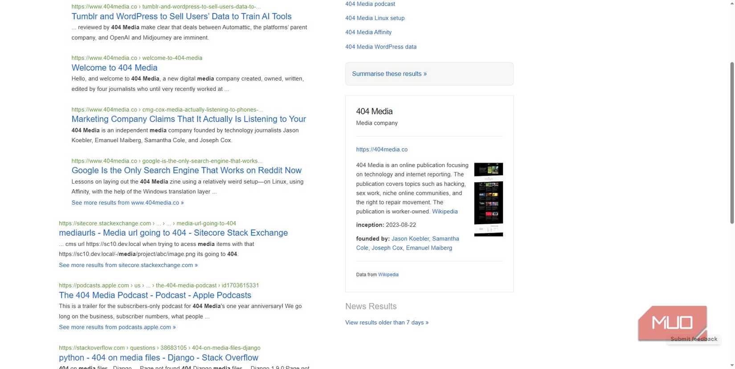735x369 pixels.
Task: Click the 404 Media website screenshot thumbnail
Action: (489, 200)
